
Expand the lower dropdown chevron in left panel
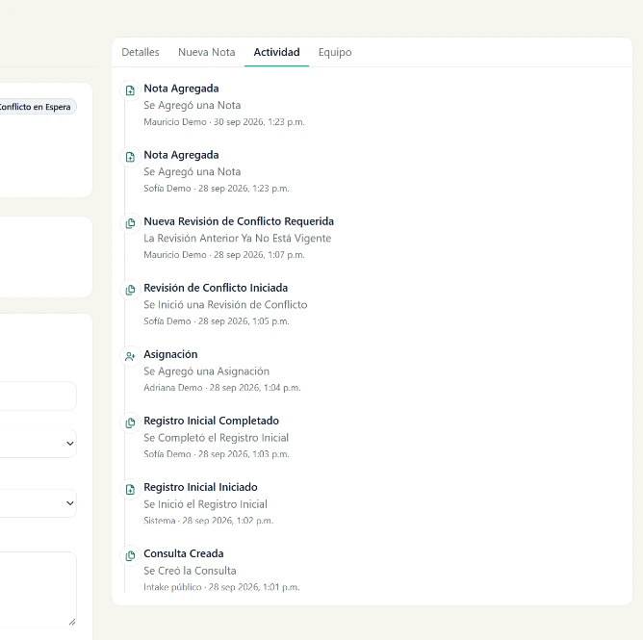70,503
